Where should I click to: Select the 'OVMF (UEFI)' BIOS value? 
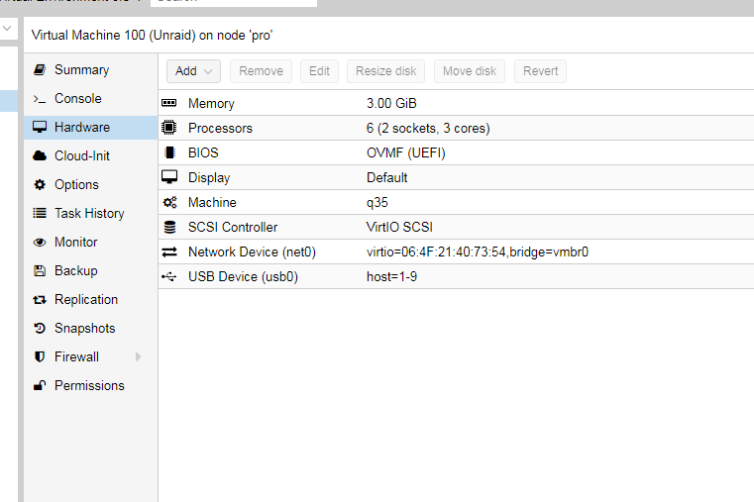[x=406, y=152]
